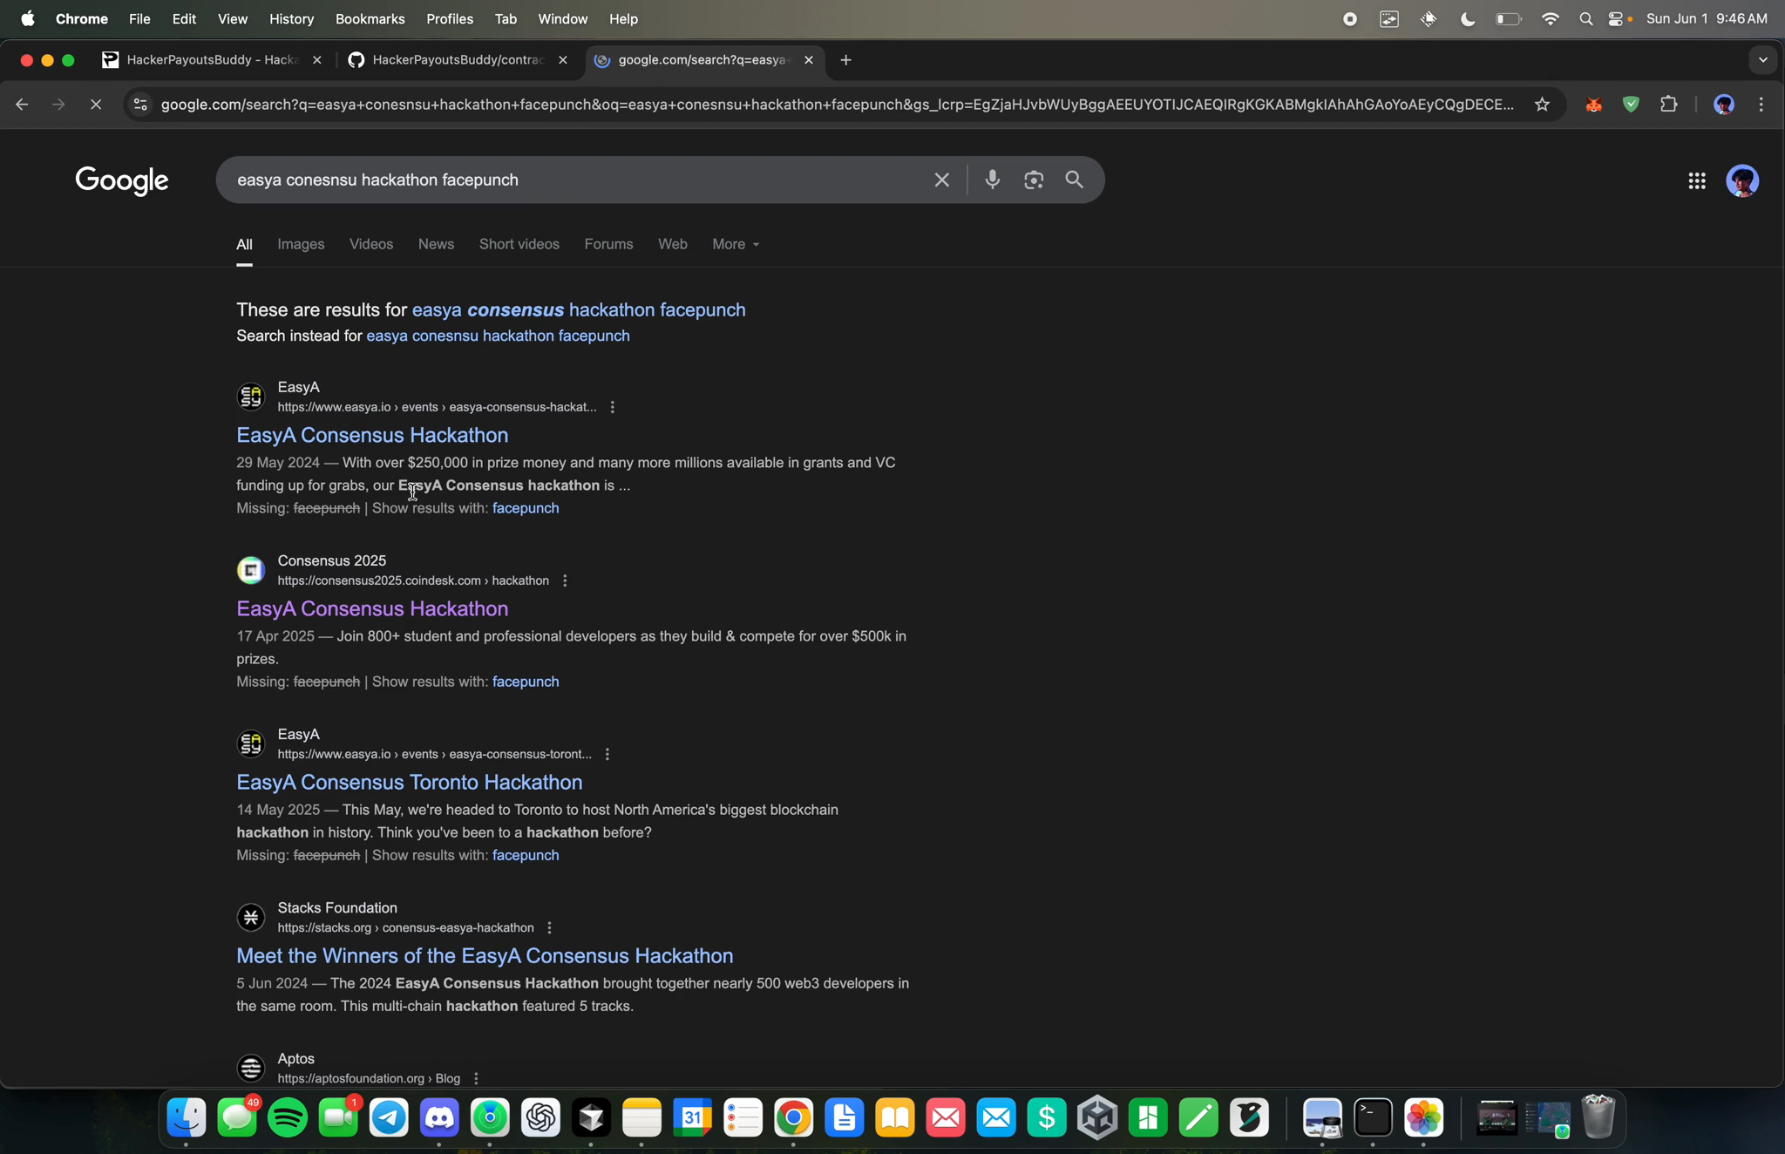Open Control Center in menu bar
Viewport: 1785px width, 1154px height.
[1617, 19]
